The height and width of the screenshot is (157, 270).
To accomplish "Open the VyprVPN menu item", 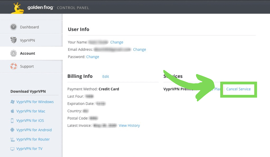I will pyautogui.click(x=31, y=40).
